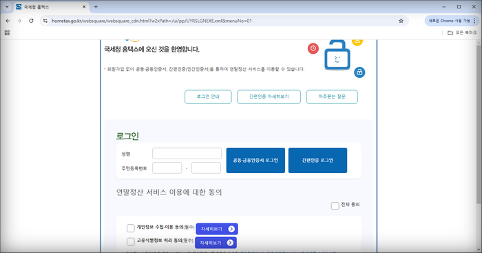
Task: Click the address bar URL
Action: (151, 21)
